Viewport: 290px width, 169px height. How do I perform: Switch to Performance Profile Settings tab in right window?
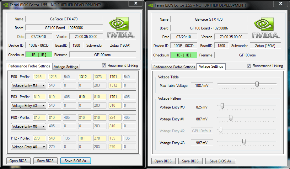point(174,67)
